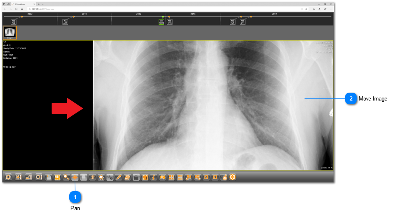Select the chest X-ray series thumbnail

[10, 33]
